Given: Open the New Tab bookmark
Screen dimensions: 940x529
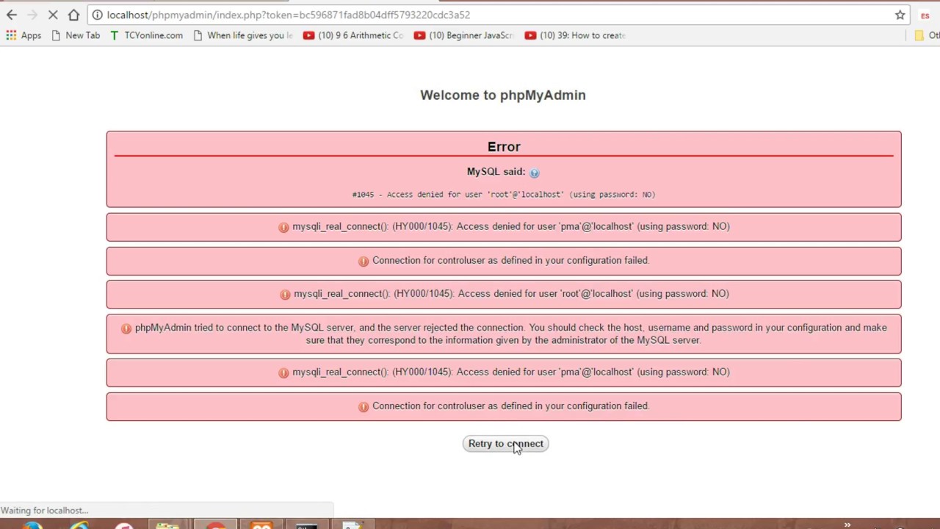Looking at the screenshot, I should pyautogui.click(x=76, y=35).
